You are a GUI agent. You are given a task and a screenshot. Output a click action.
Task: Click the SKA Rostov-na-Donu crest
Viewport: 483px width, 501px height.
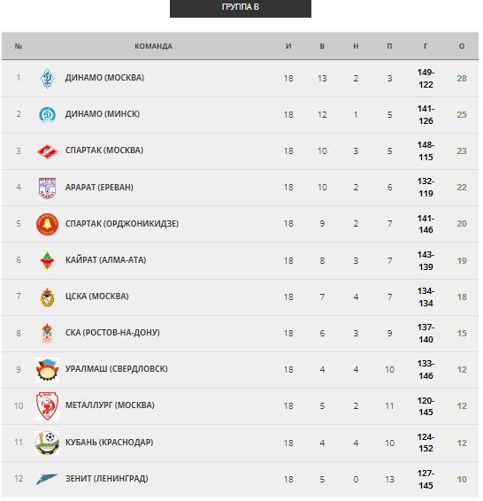(x=47, y=334)
